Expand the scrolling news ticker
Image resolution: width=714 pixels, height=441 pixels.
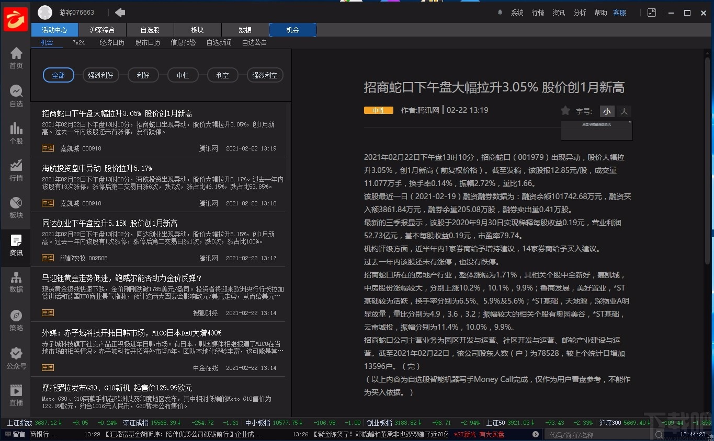[535, 434]
